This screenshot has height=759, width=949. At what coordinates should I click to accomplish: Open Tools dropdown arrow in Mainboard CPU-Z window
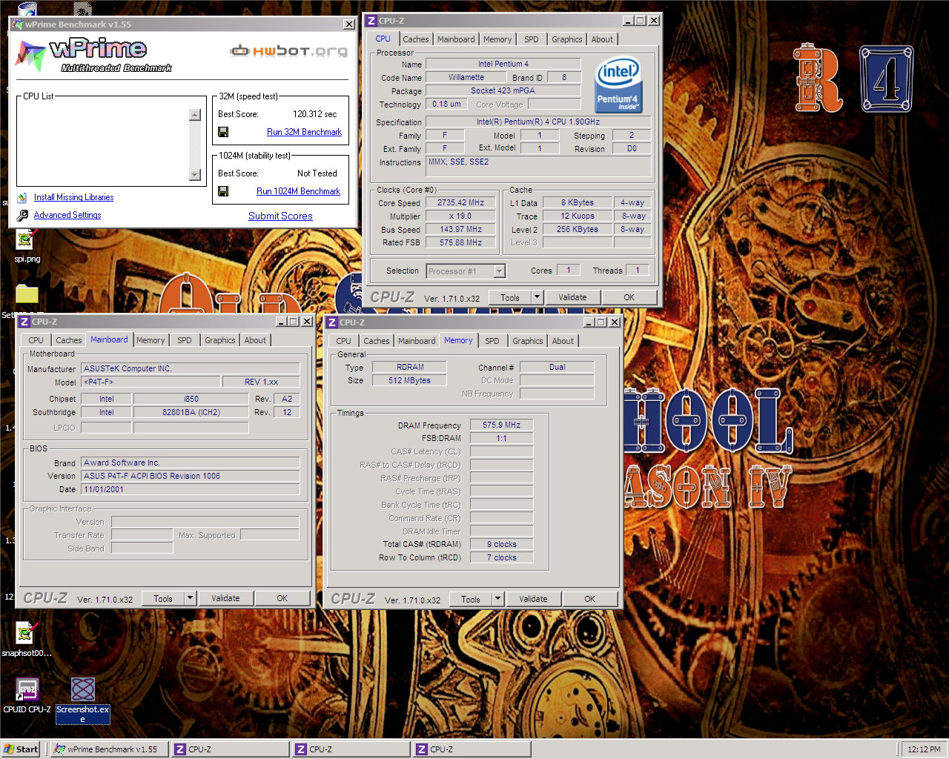click(191, 598)
